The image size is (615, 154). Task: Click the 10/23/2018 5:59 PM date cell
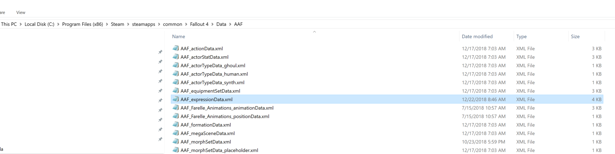click(483, 142)
